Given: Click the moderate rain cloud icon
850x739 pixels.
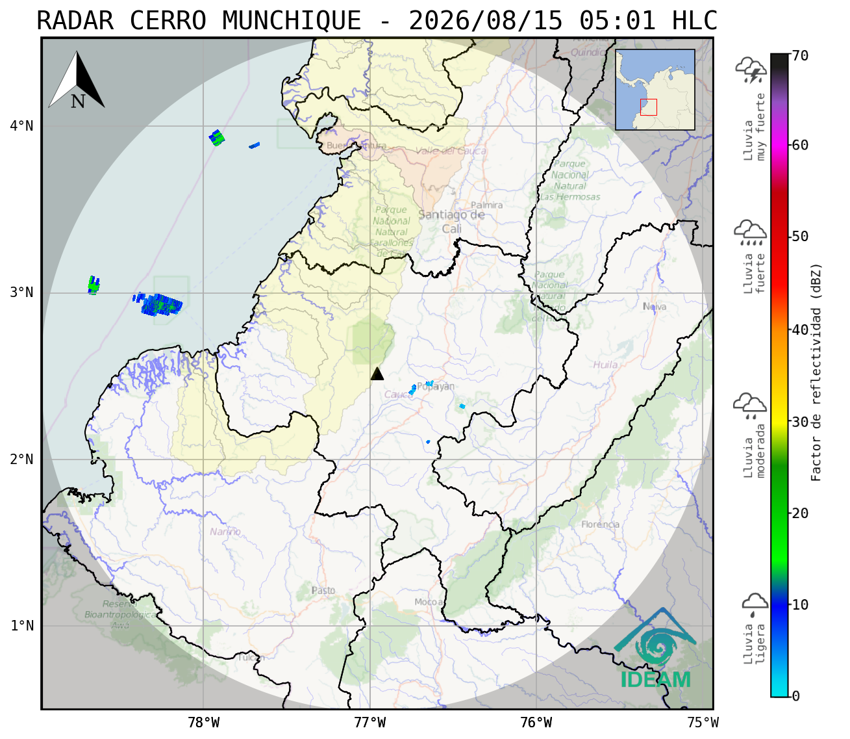Looking at the screenshot, I should click(x=750, y=406).
